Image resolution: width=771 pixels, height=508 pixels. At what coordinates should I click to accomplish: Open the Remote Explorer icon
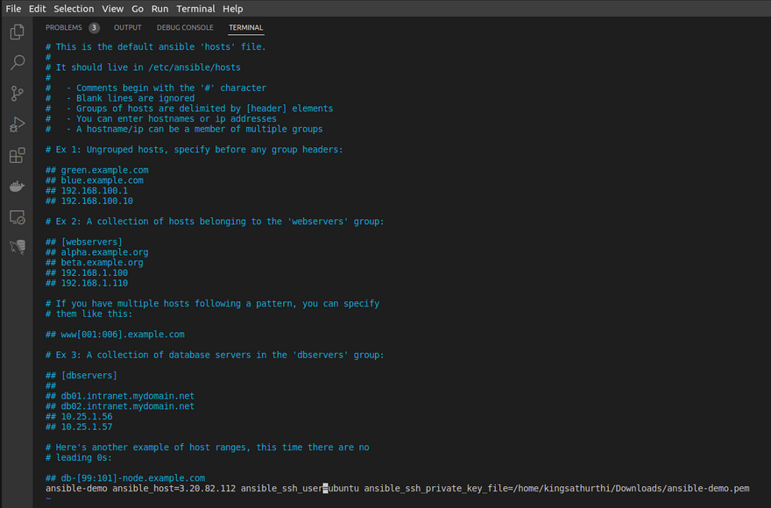click(17, 217)
